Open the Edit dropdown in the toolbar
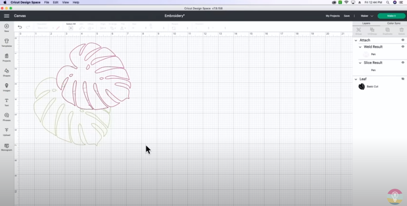 click(x=82, y=28)
